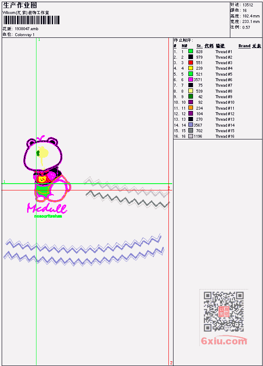Select the 'Thread #14' description text
Screen dimensions: 263x366
click(225, 125)
